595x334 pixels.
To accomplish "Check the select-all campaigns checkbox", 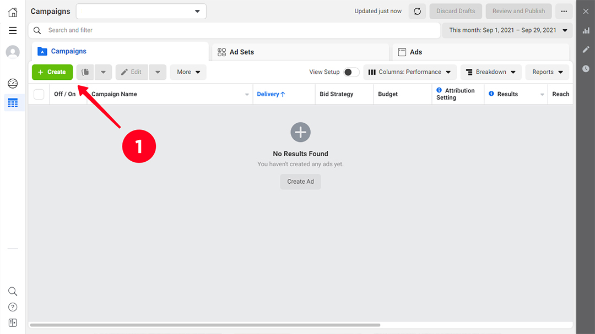I will (39, 94).
